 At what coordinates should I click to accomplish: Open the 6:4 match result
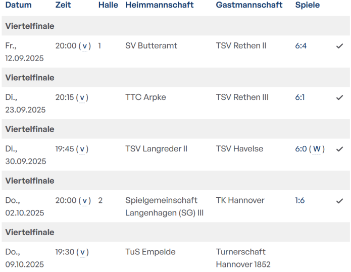click(301, 46)
